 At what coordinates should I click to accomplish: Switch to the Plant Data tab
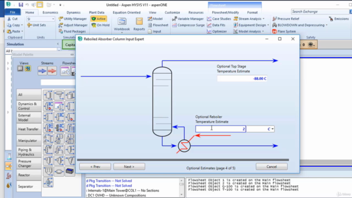pos(97,12)
